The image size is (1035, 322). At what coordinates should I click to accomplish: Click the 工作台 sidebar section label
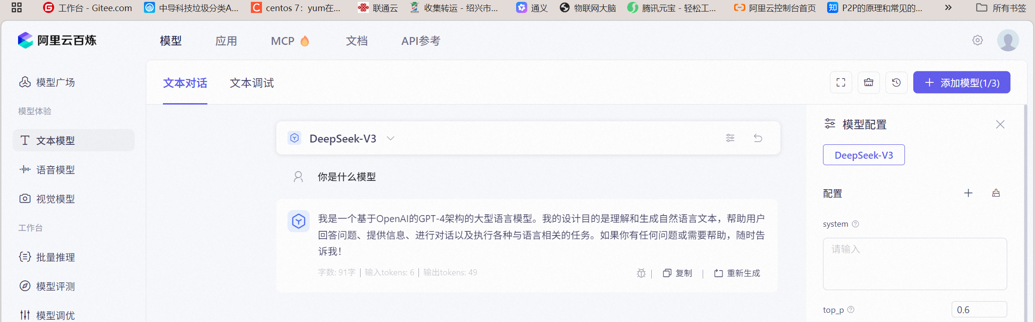tap(31, 228)
